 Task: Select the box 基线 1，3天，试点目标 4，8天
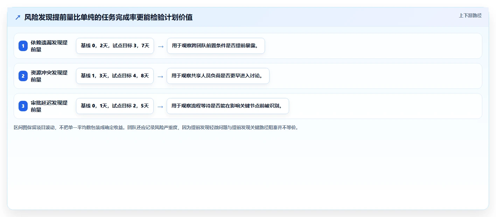click(x=115, y=76)
